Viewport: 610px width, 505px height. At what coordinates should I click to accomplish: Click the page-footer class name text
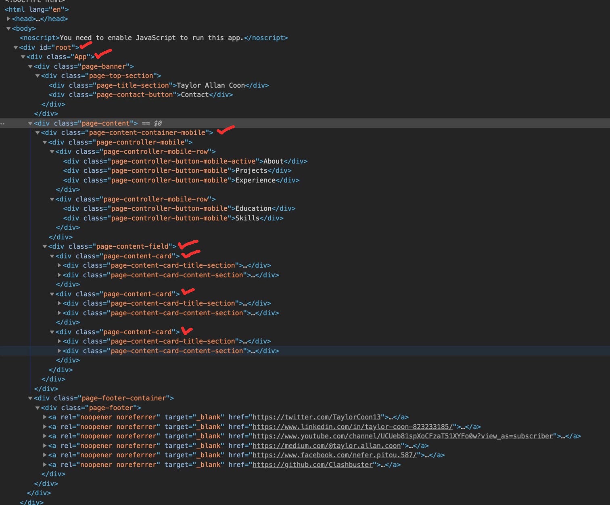(x=111, y=408)
